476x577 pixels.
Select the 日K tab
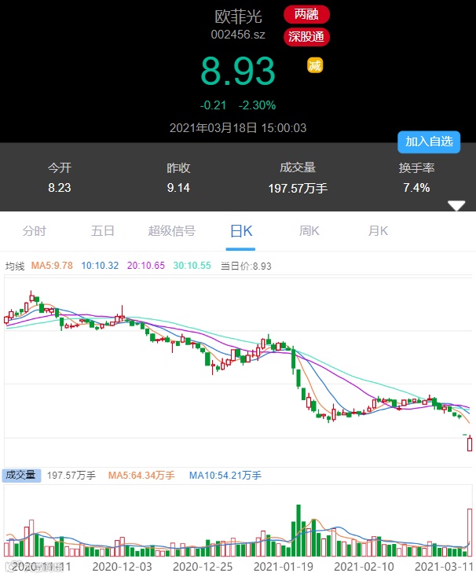pos(241,231)
